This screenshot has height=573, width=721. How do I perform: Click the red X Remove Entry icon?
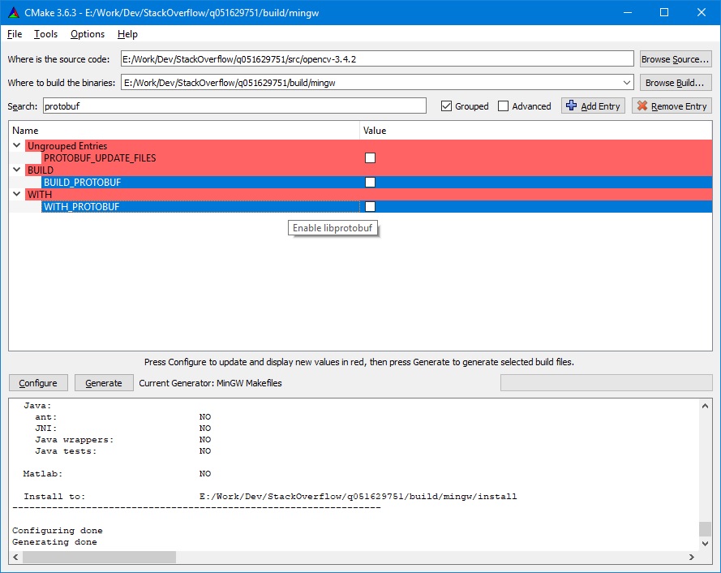[x=642, y=106]
